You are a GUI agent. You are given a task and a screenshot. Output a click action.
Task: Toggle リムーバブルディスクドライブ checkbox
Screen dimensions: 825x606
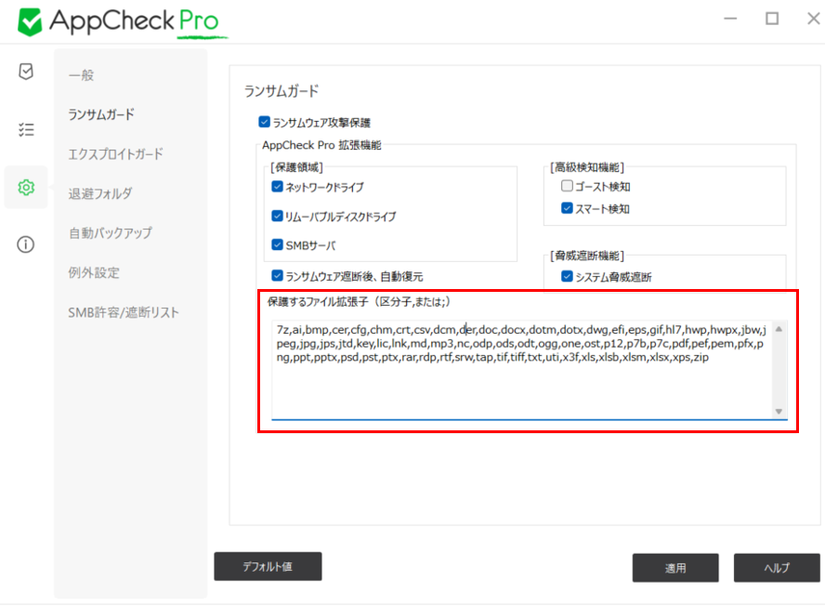pos(277,217)
